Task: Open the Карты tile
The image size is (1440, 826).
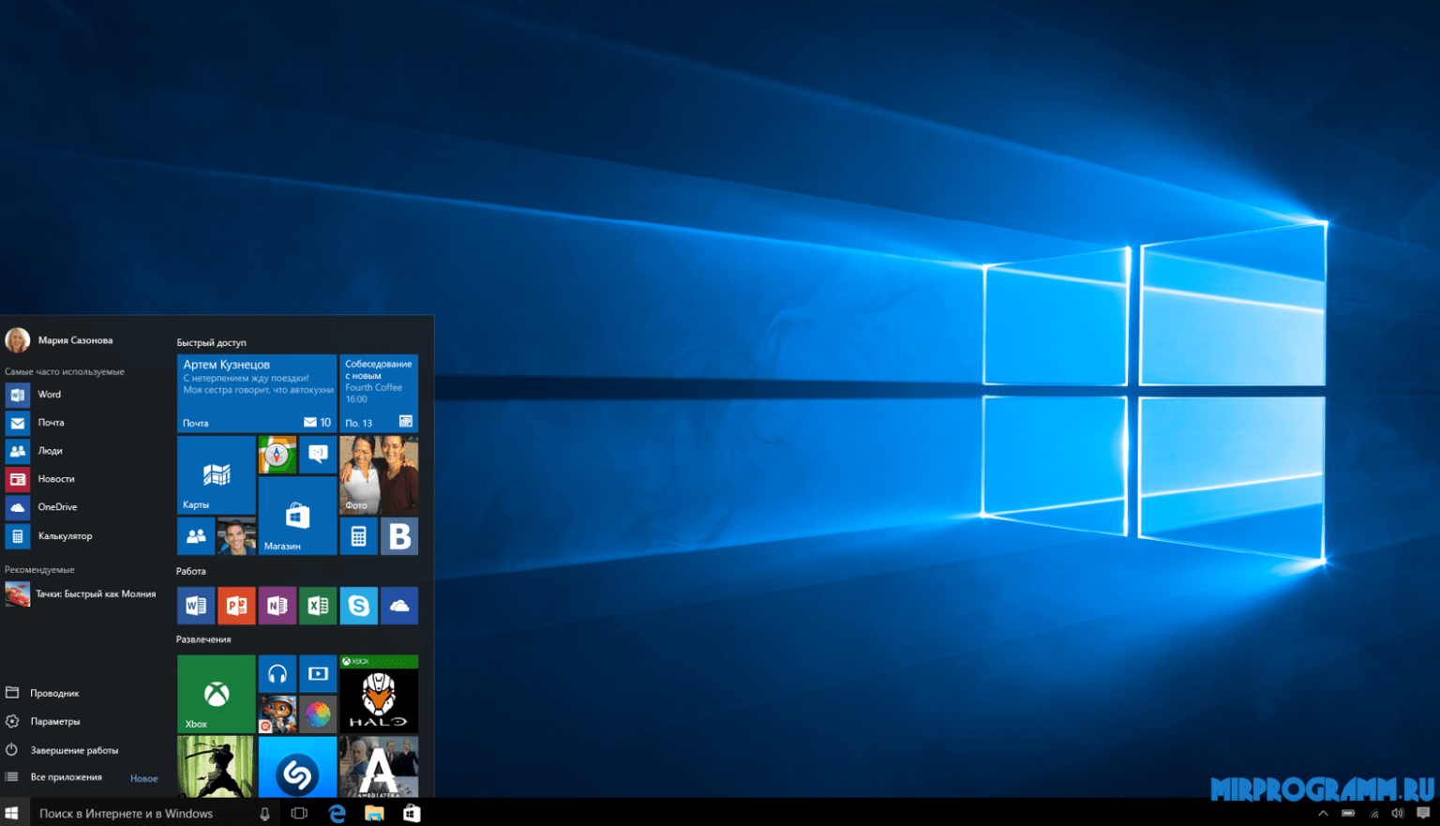Action: [x=216, y=474]
